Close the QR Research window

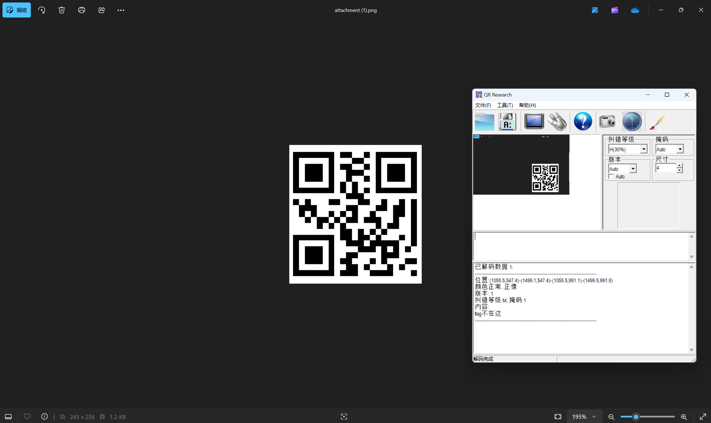click(x=687, y=95)
